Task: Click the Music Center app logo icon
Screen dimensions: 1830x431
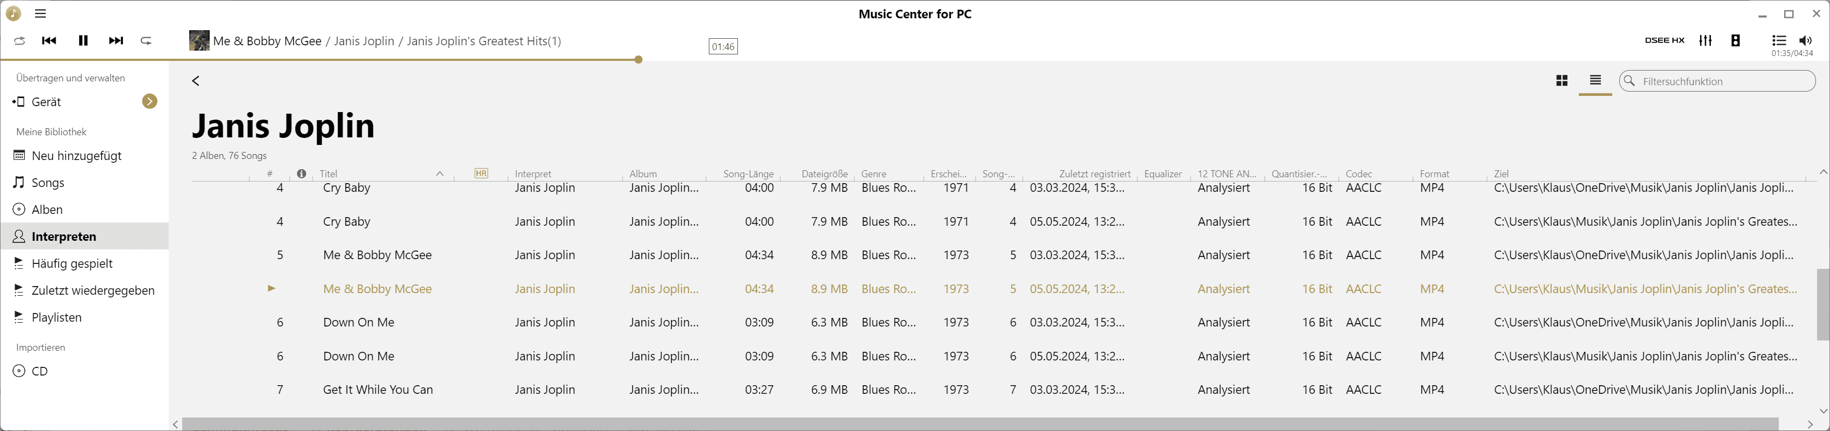Action: pyautogui.click(x=13, y=13)
